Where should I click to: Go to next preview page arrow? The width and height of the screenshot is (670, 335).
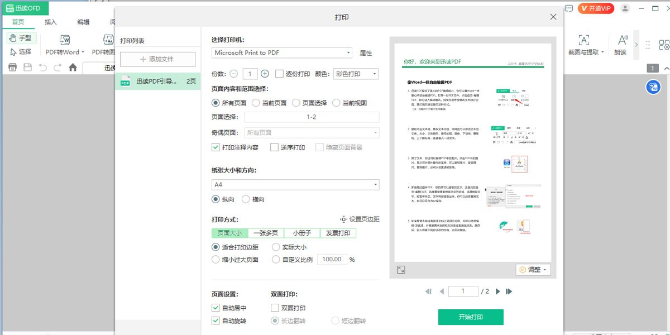(x=498, y=291)
